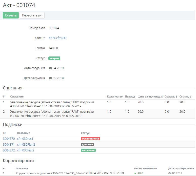Open subscription ID 3004372 link

click(x=9, y=150)
